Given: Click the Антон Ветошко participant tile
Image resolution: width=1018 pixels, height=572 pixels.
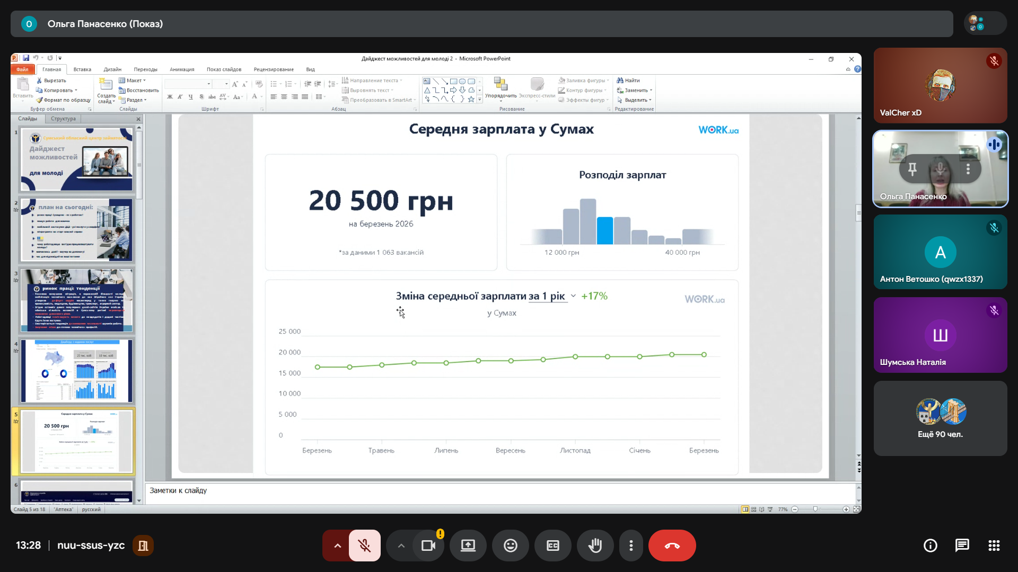Looking at the screenshot, I should coord(940,252).
